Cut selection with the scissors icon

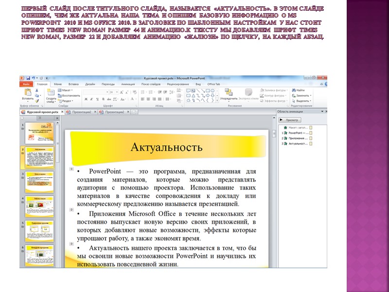pyautogui.click(x=37, y=91)
